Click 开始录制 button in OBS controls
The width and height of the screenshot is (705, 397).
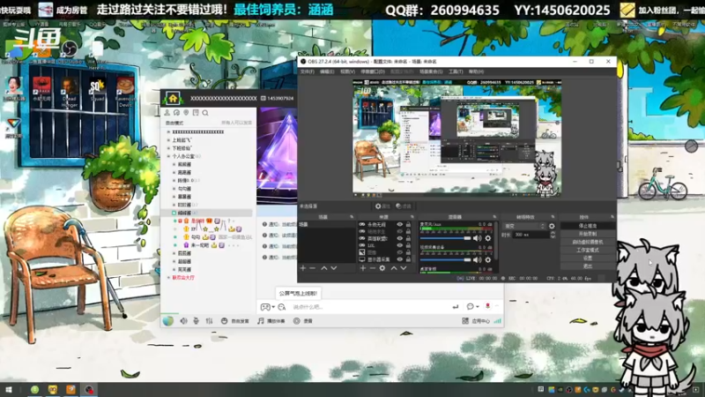point(587,234)
